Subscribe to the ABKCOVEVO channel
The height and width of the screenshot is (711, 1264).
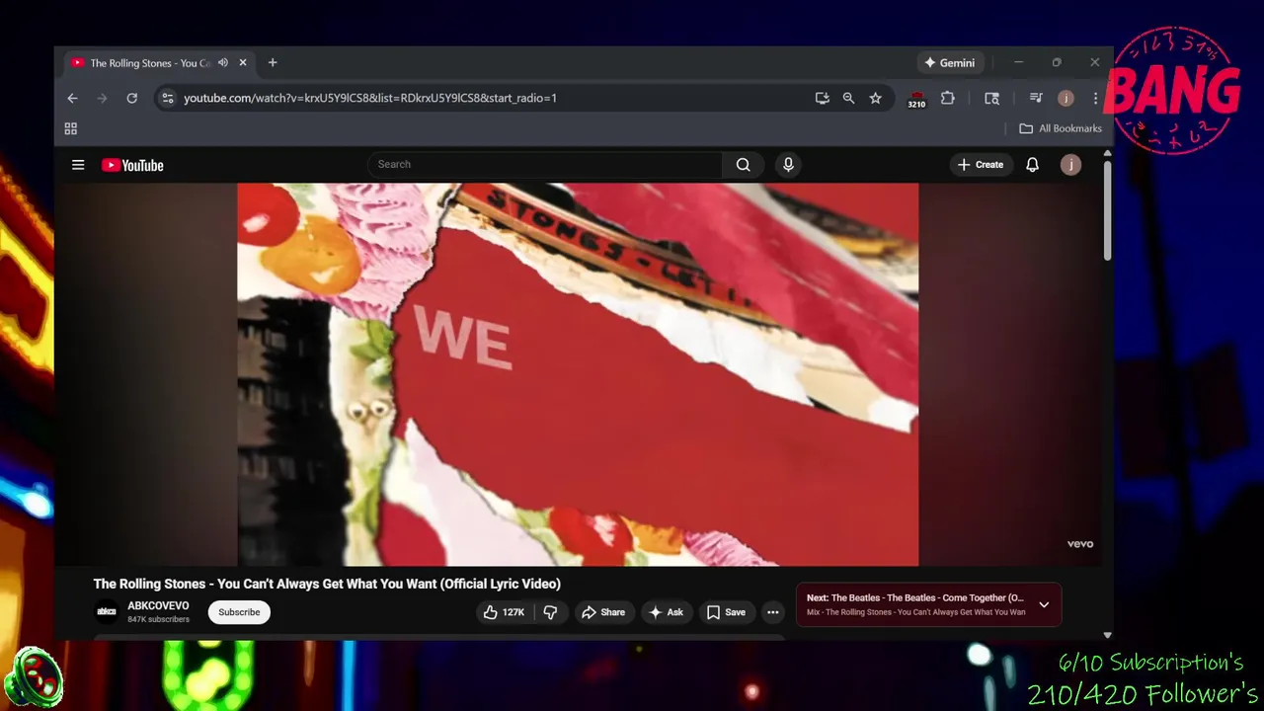(x=239, y=612)
